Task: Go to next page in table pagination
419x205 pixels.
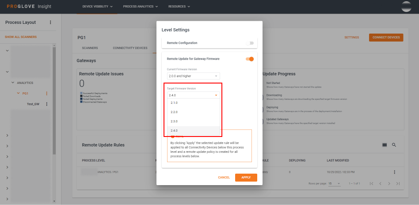Action: pyautogui.click(x=389, y=183)
